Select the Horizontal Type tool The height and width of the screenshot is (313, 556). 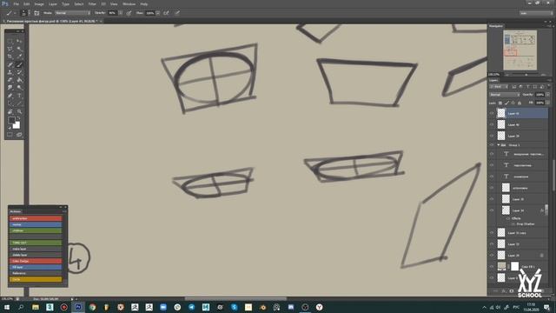(19, 96)
